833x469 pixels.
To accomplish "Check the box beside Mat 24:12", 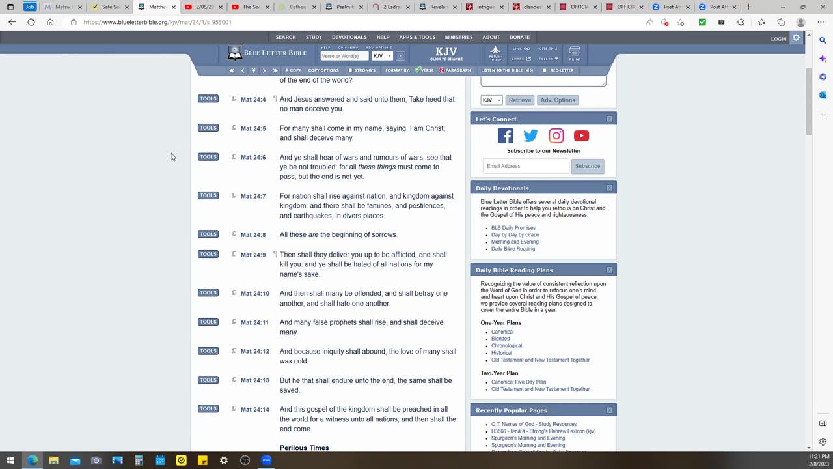I will [x=234, y=351].
